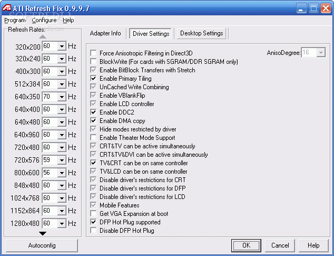Click the Help button at bottom right

coord(313,245)
